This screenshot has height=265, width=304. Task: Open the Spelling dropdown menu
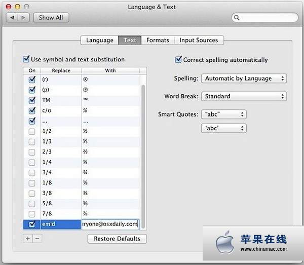coord(244,79)
